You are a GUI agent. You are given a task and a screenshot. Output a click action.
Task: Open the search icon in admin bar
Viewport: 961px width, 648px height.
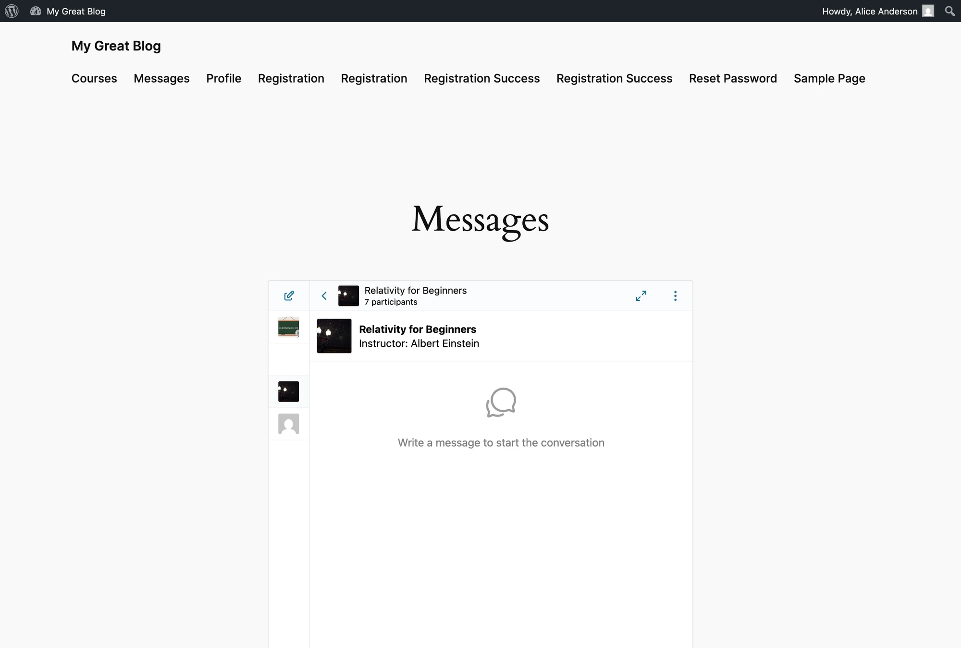949,11
